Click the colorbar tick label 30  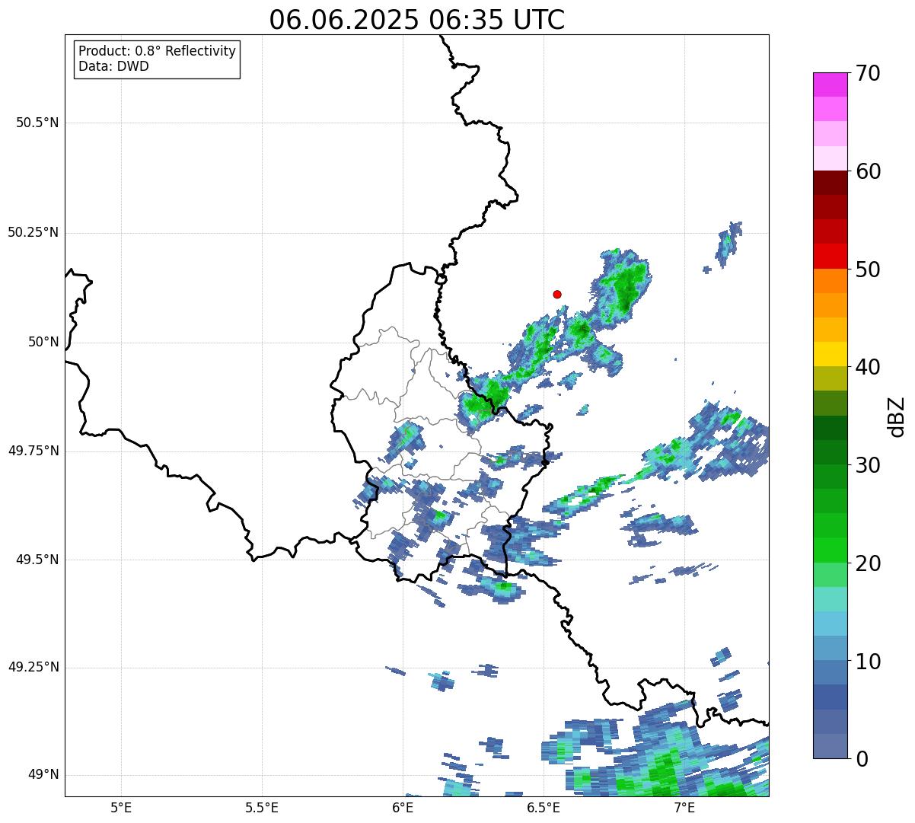[868, 465]
